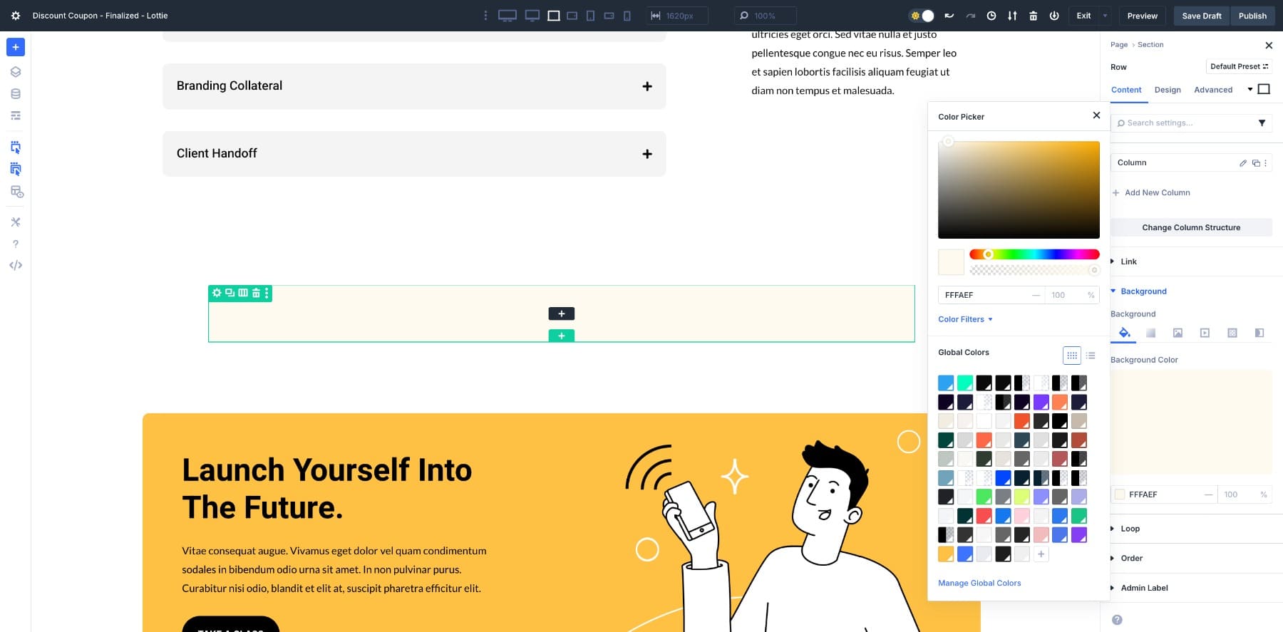Select the phone view icon in top bar

pos(627,16)
